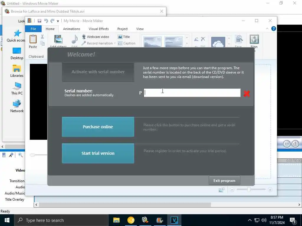The width and height of the screenshot is (302, 226).
Task: Click the rotate left icon
Action: click(196, 39)
